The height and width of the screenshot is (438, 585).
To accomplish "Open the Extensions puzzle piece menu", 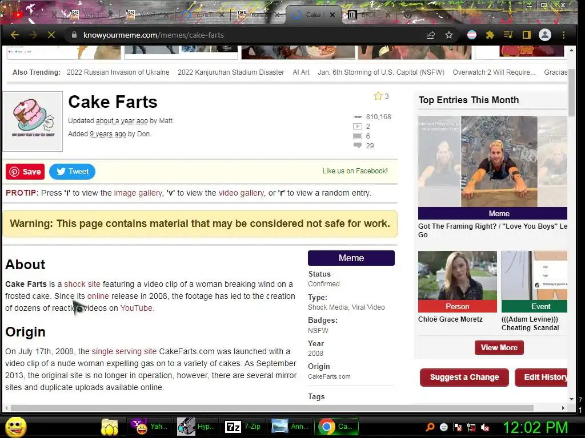I will [490, 35].
